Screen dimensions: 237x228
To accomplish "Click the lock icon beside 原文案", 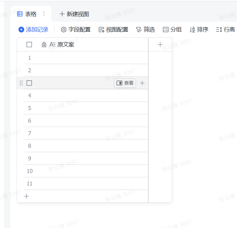I will pos(44,45).
